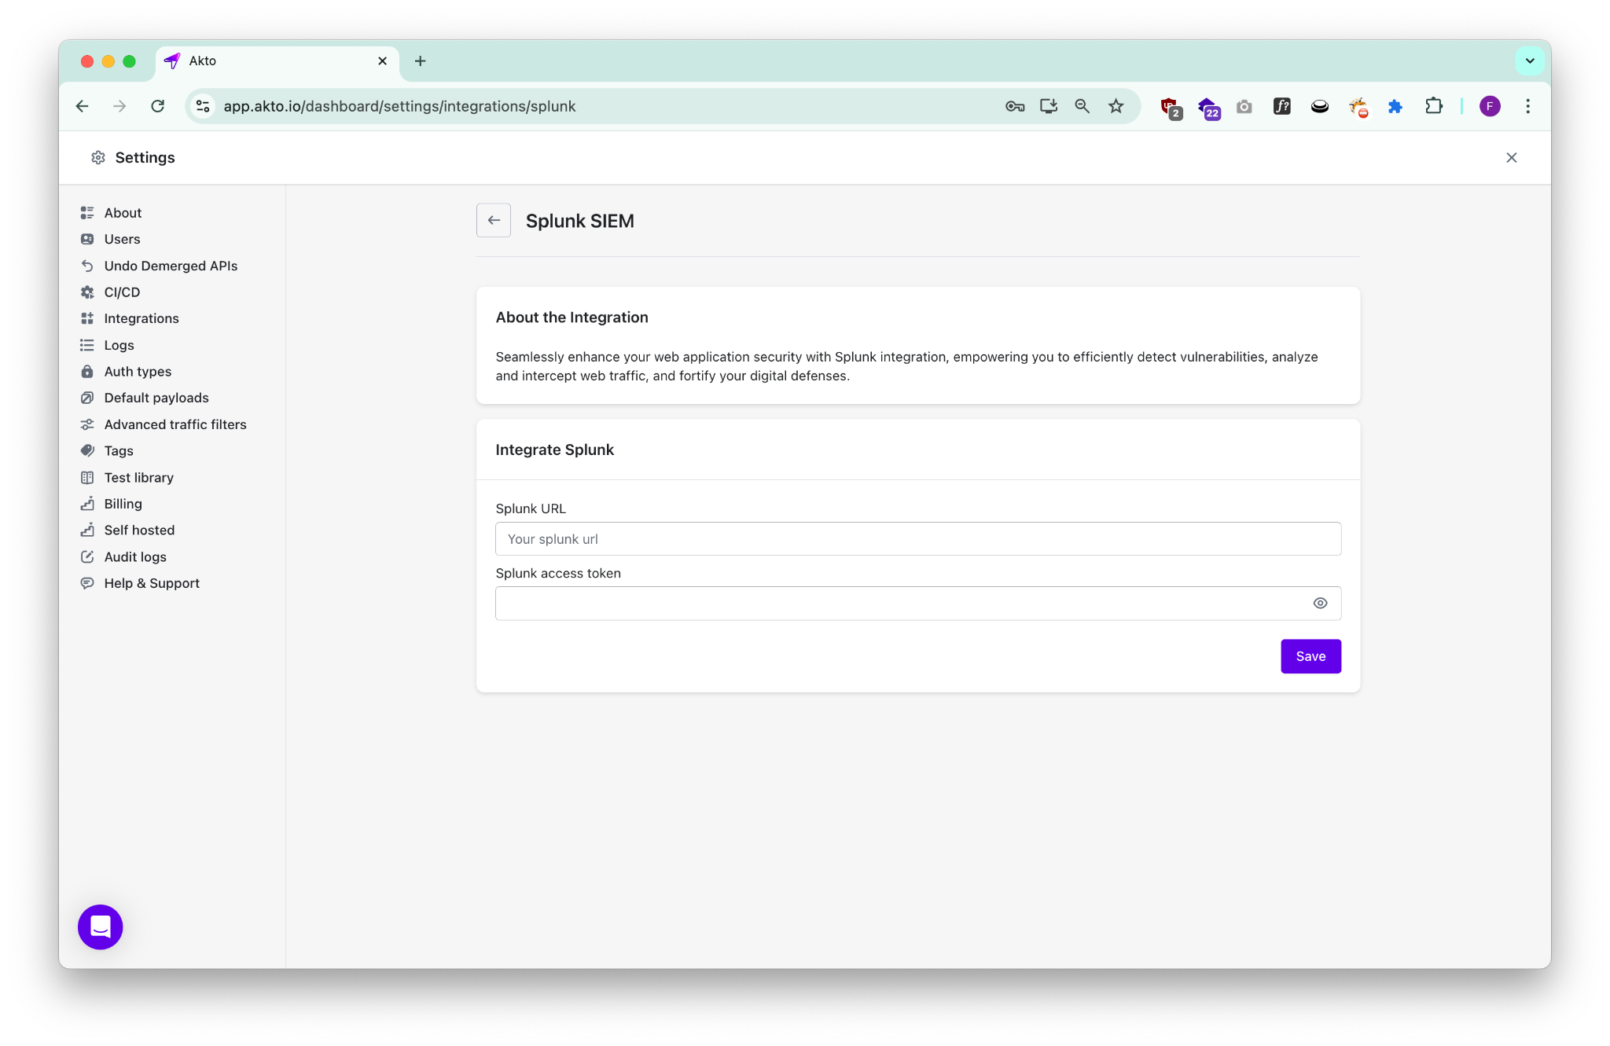Open Help & Support link
Image resolution: width=1610 pixels, height=1046 pixels.
click(x=151, y=583)
